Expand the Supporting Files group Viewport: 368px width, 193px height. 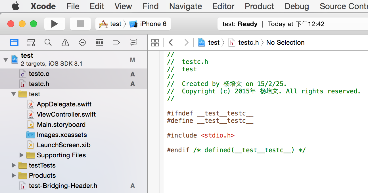click(22, 155)
